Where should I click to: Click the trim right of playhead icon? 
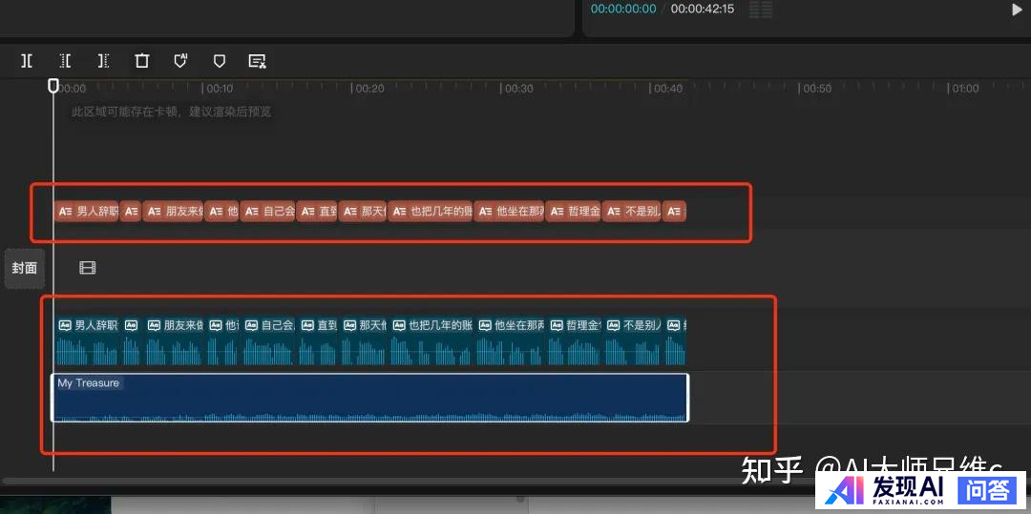point(103,61)
